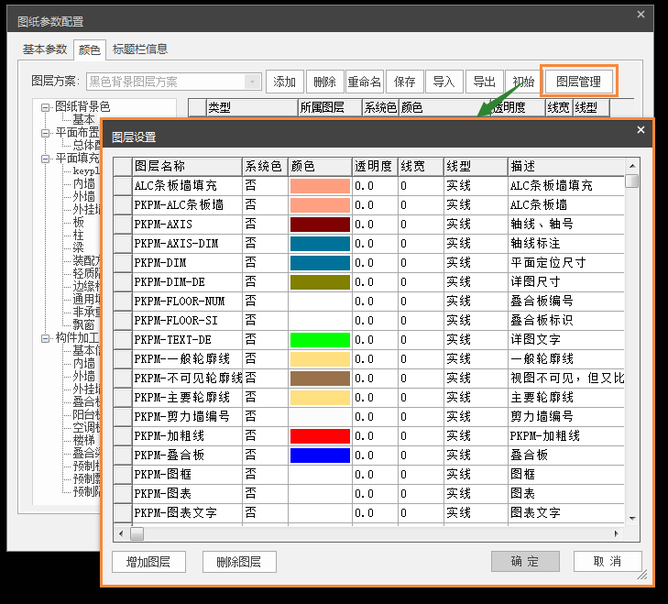This screenshot has width=668, height=604.
Task: Collapse the 平面填充 tree node
Action: point(46,159)
